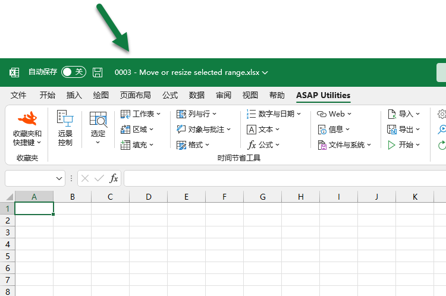Select row 8 header
The width and height of the screenshot is (446, 296).
[x=7, y=291]
